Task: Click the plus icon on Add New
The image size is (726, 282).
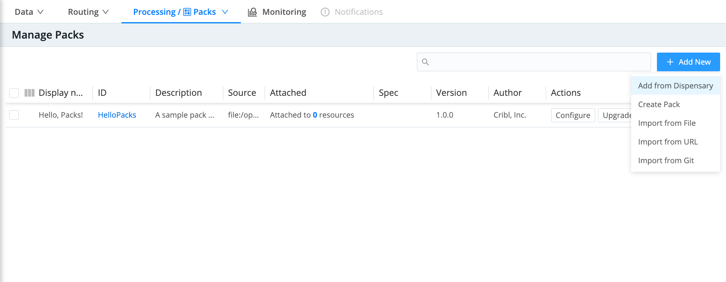Action: coord(670,62)
